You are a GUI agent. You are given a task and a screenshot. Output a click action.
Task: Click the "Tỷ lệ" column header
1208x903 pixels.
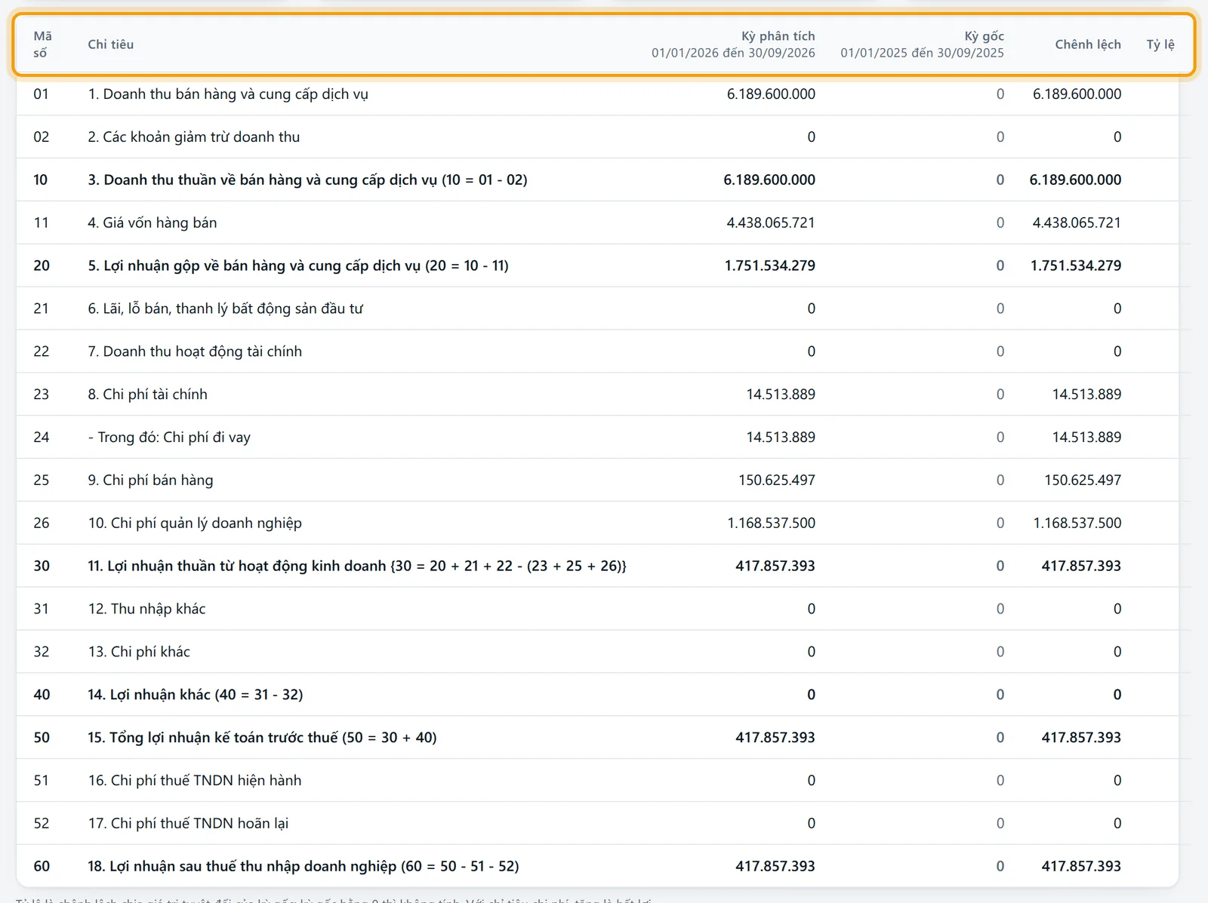coord(1160,45)
